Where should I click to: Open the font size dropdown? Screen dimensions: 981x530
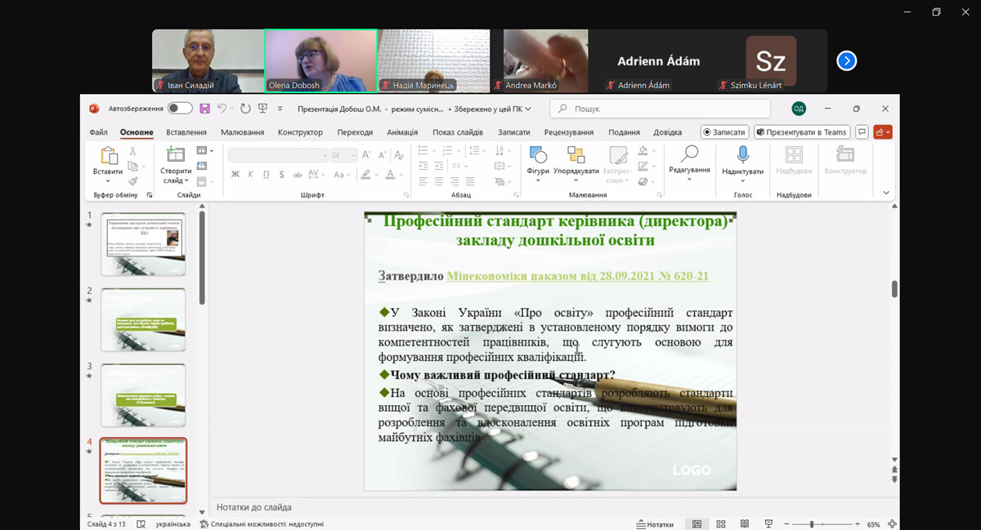coord(352,155)
